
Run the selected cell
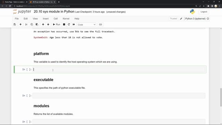57,25
